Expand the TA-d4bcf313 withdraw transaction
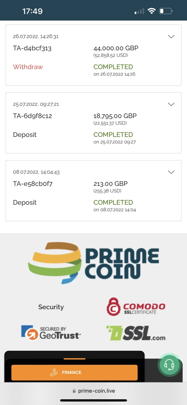The image size is (187, 405). pyautogui.click(x=171, y=37)
